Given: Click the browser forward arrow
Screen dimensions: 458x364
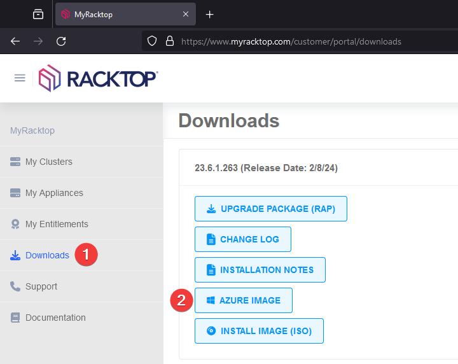Looking at the screenshot, I should [38, 41].
